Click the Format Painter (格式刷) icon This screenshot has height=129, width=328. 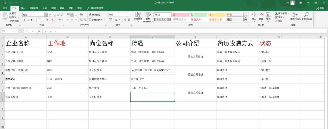(11, 21)
